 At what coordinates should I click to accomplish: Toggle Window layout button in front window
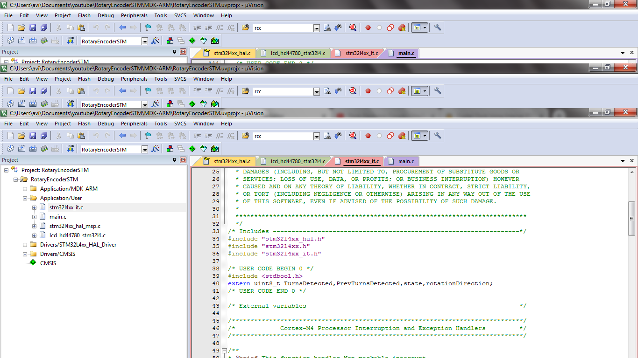[417, 136]
